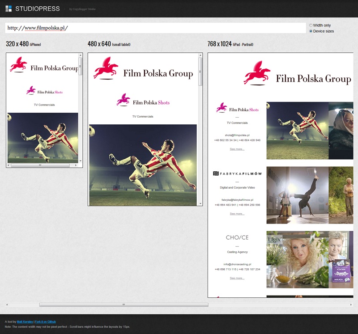Viewport: 358px width, 334px height.
Task: Open 'Fork it on Github' footer link
Action: pos(46,321)
